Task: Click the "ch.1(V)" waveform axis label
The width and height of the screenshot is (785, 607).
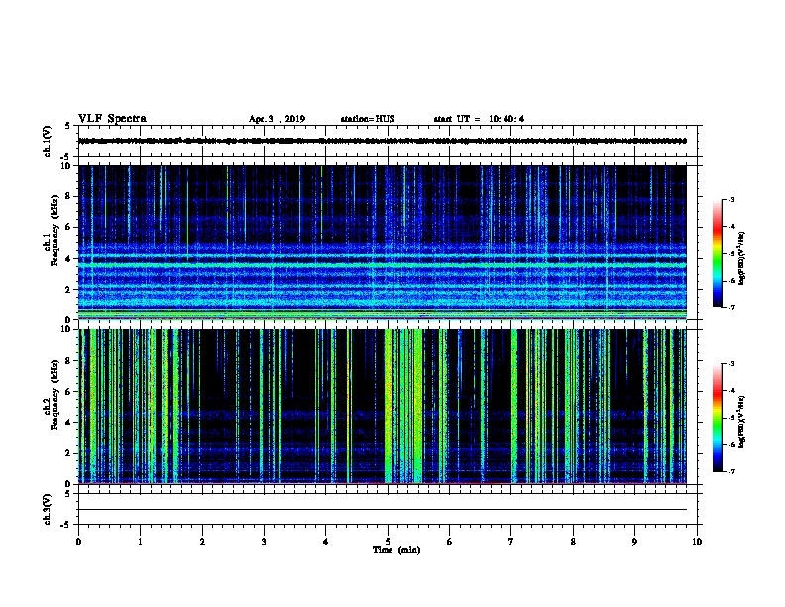Action: pyautogui.click(x=47, y=141)
